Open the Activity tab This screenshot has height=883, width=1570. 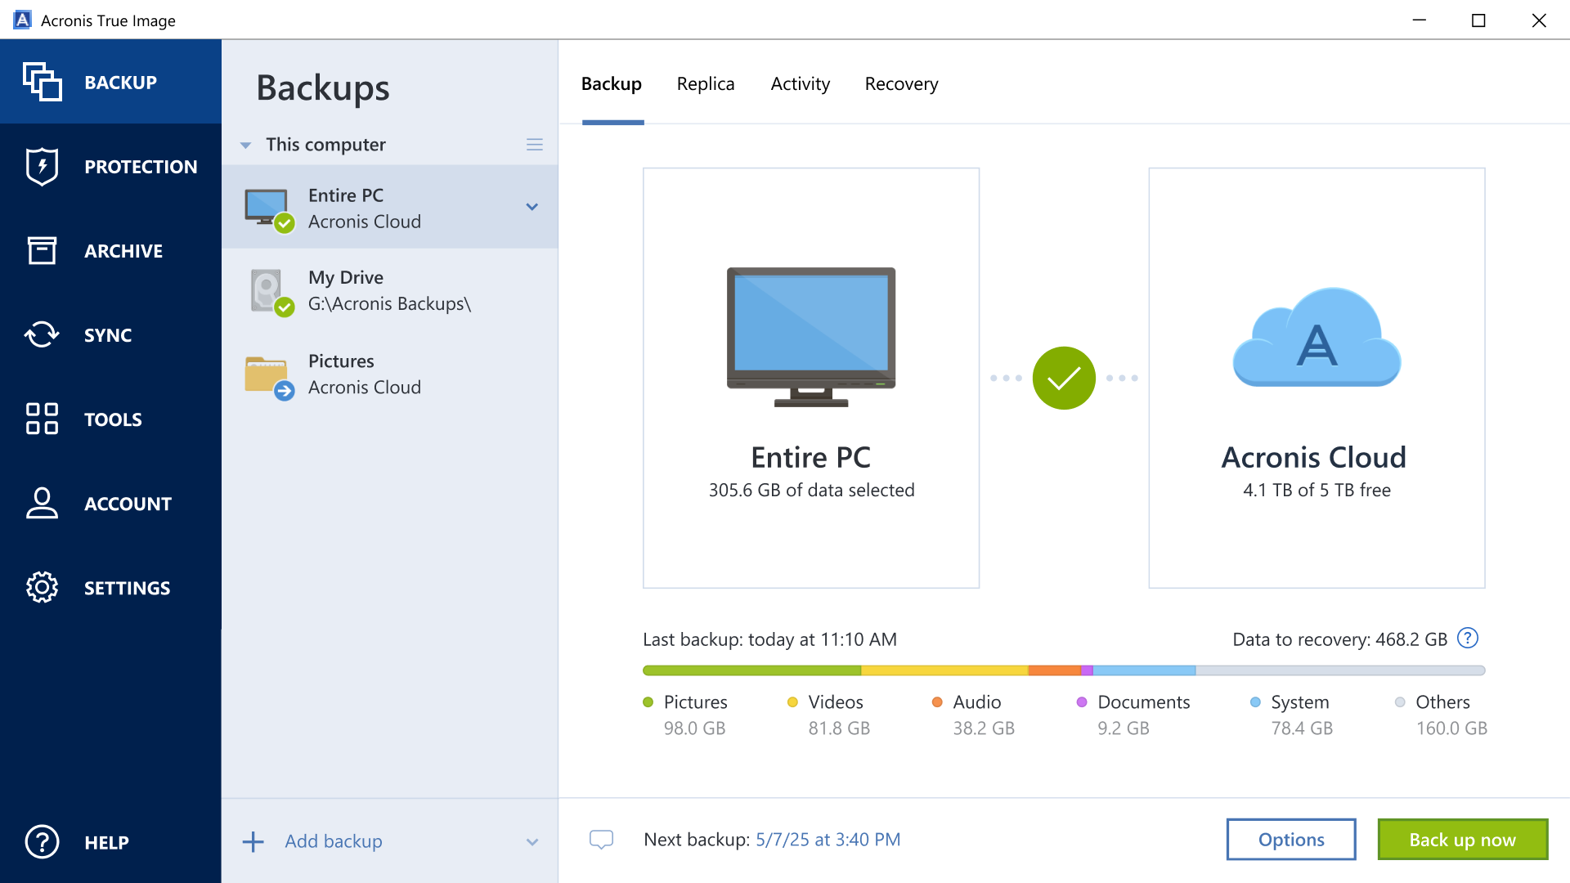click(800, 83)
